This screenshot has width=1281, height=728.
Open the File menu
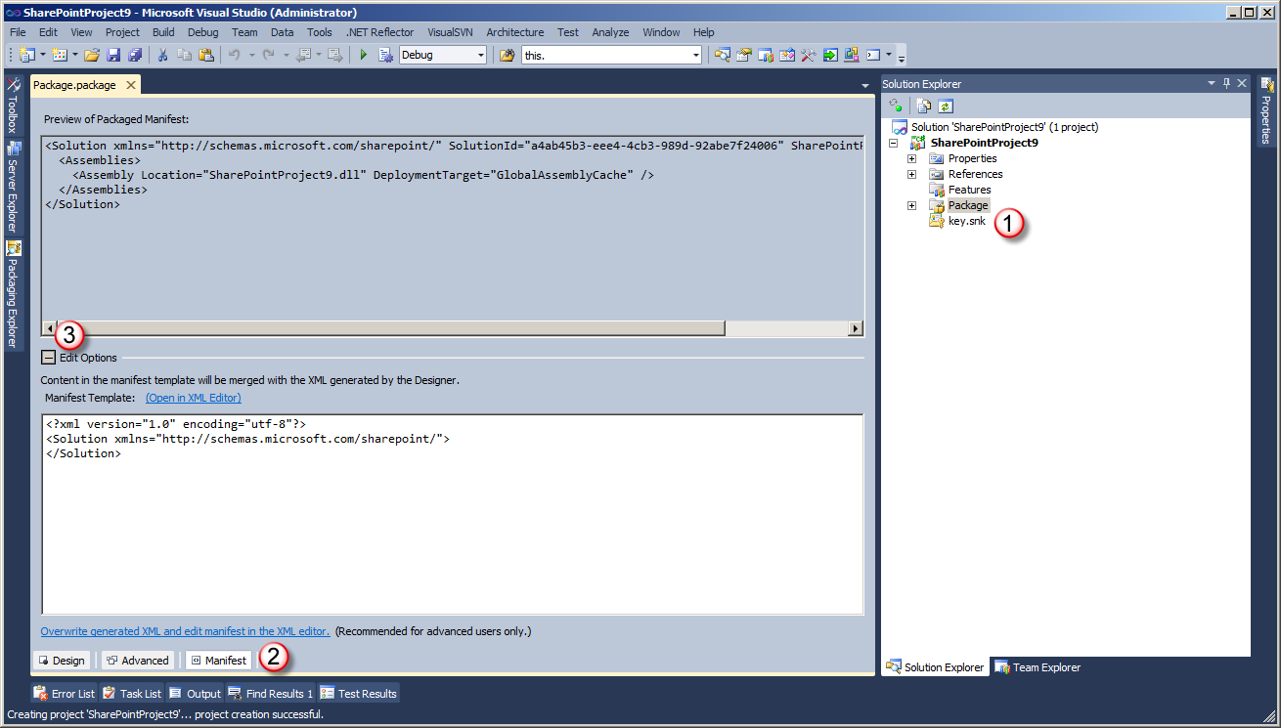pyautogui.click(x=18, y=32)
